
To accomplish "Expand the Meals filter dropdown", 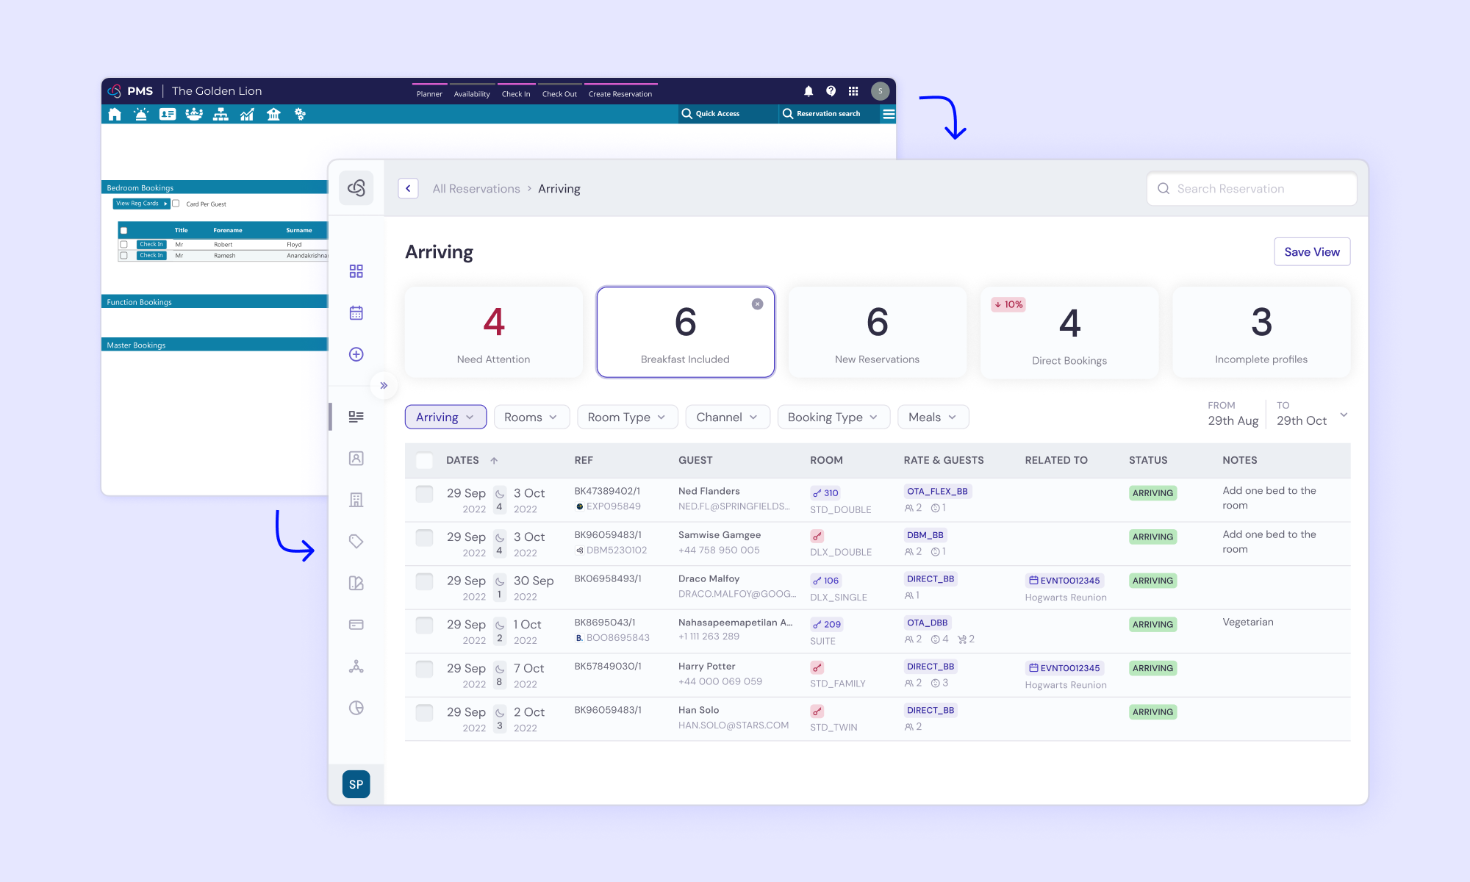I will click(932, 417).
